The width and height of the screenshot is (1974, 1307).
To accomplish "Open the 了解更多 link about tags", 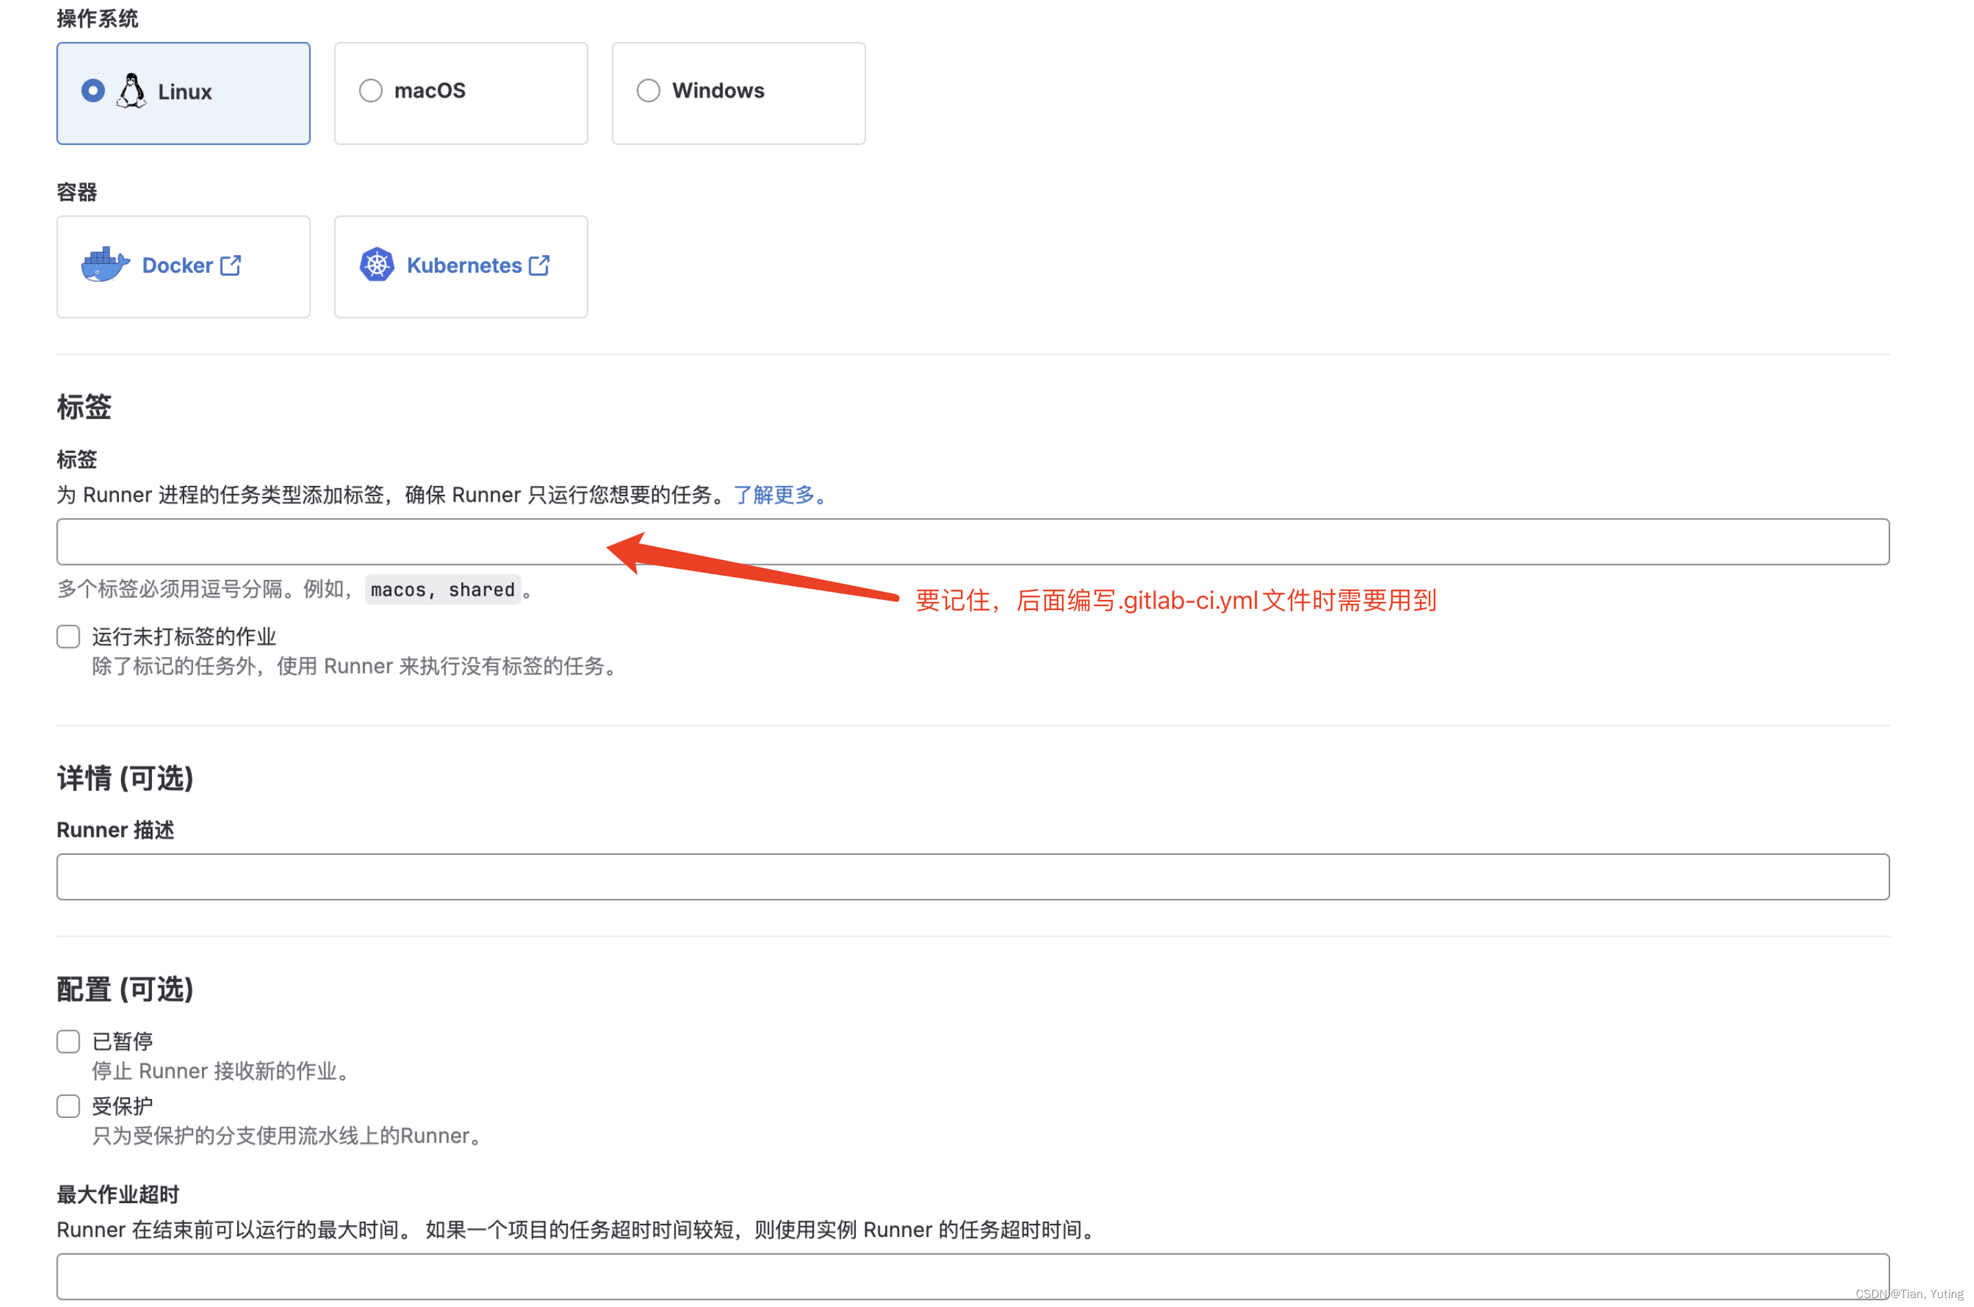I will point(779,495).
